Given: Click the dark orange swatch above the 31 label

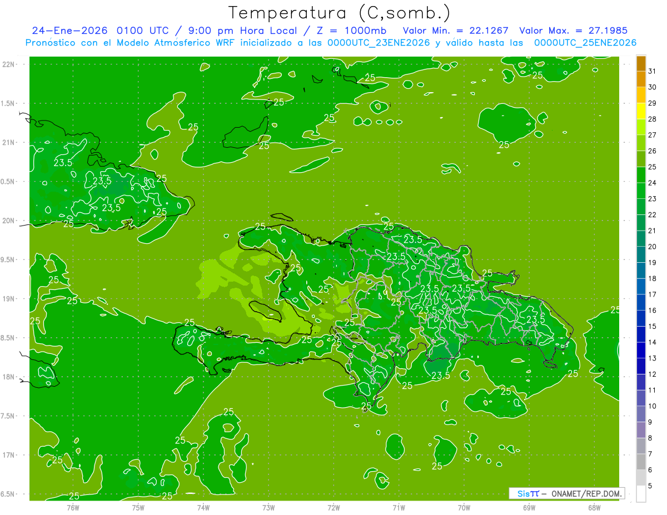Looking at the screenshot, I should pos(641,63).
